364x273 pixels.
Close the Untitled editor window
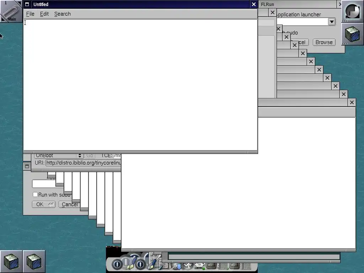(254, 4)
